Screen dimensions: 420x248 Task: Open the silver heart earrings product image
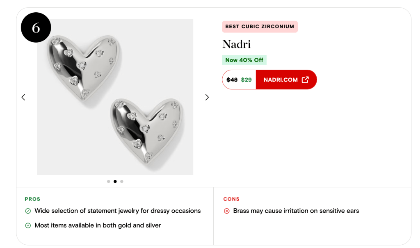coord(115,97)
